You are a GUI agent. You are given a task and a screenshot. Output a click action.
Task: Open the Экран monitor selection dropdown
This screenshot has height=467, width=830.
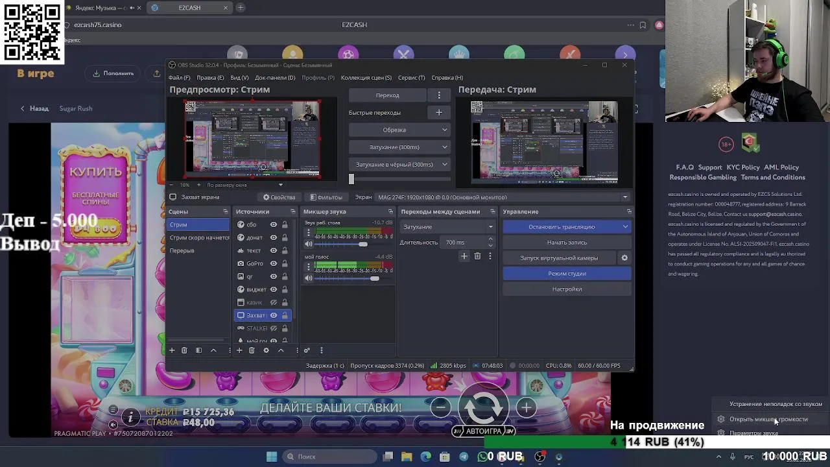pyautogui.click(x=503, y=197)
